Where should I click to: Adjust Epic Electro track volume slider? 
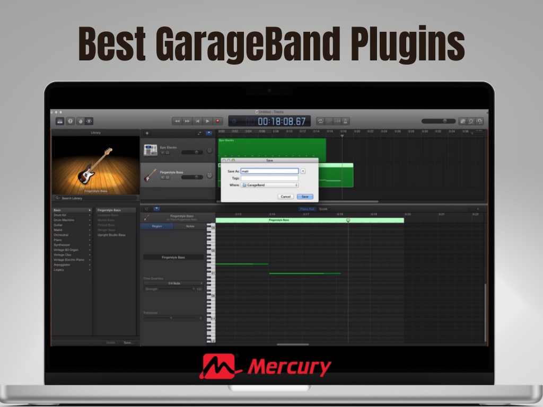192,152
